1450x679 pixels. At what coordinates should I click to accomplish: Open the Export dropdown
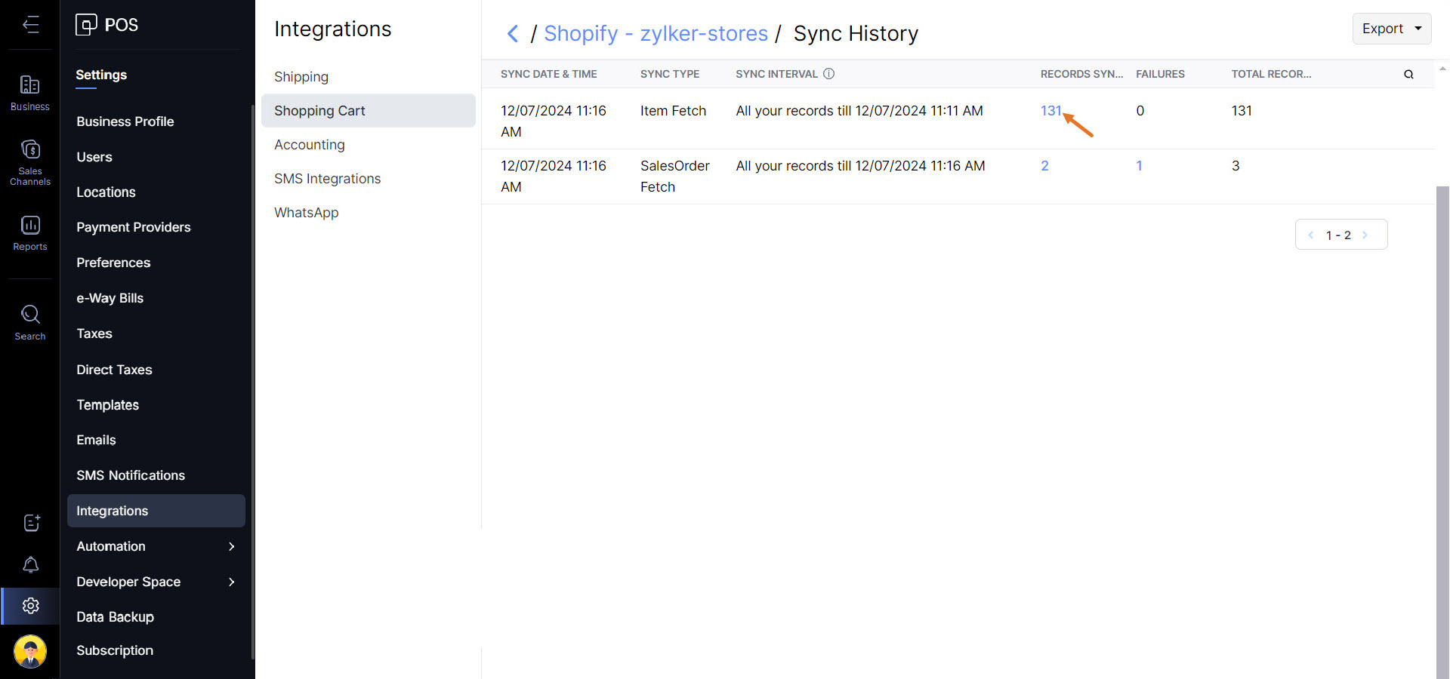pyautogui.click(x=1391, y=29)
